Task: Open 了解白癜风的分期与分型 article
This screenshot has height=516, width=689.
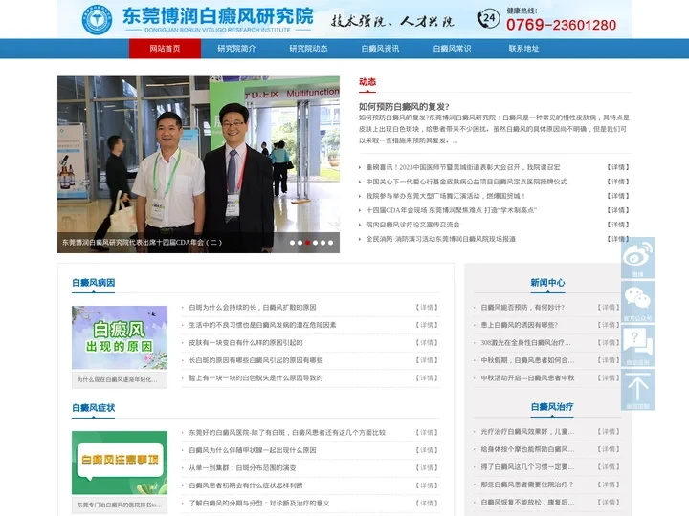Action: [259, 504]
